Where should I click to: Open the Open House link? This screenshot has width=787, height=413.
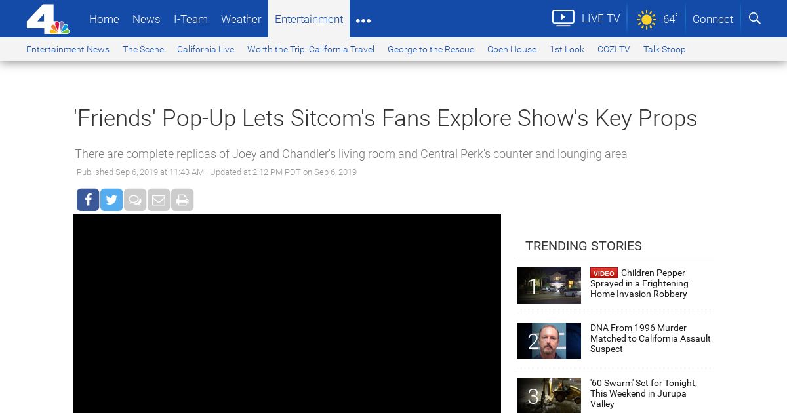coord(512,49)
